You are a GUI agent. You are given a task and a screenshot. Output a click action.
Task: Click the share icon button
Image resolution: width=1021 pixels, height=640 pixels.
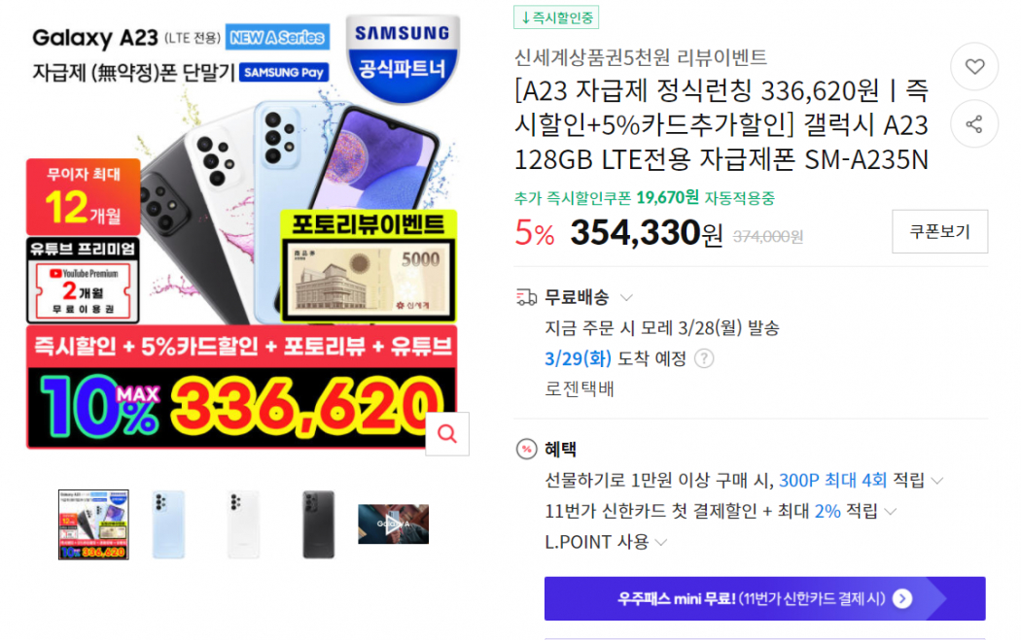click(974, 123)
